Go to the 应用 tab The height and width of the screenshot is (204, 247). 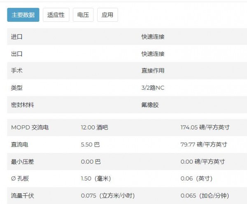[107, 15]
